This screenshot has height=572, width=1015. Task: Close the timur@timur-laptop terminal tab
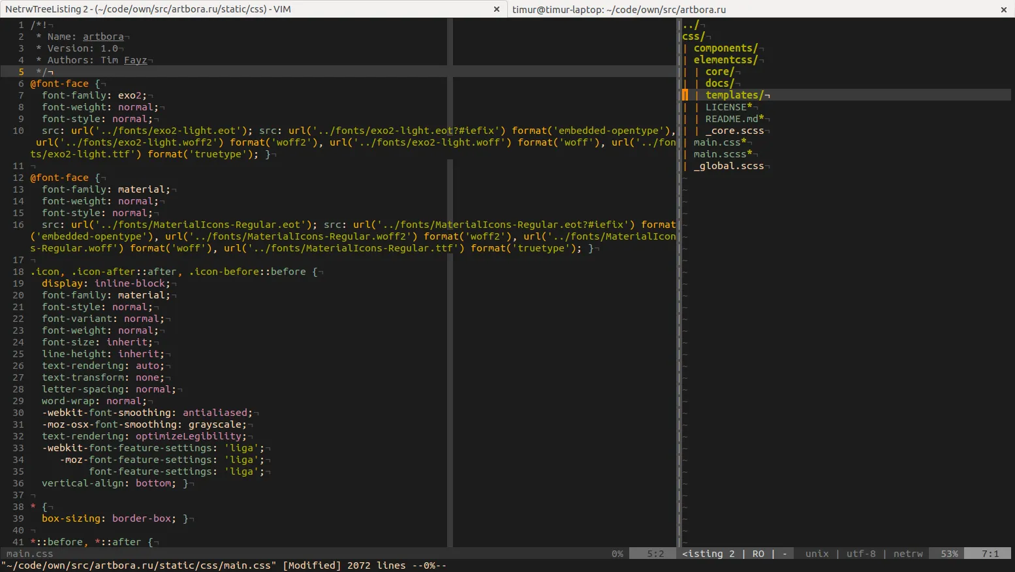coord(1004,9)
